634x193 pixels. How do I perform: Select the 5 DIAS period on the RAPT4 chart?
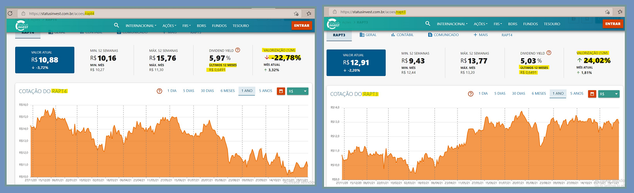189,91
